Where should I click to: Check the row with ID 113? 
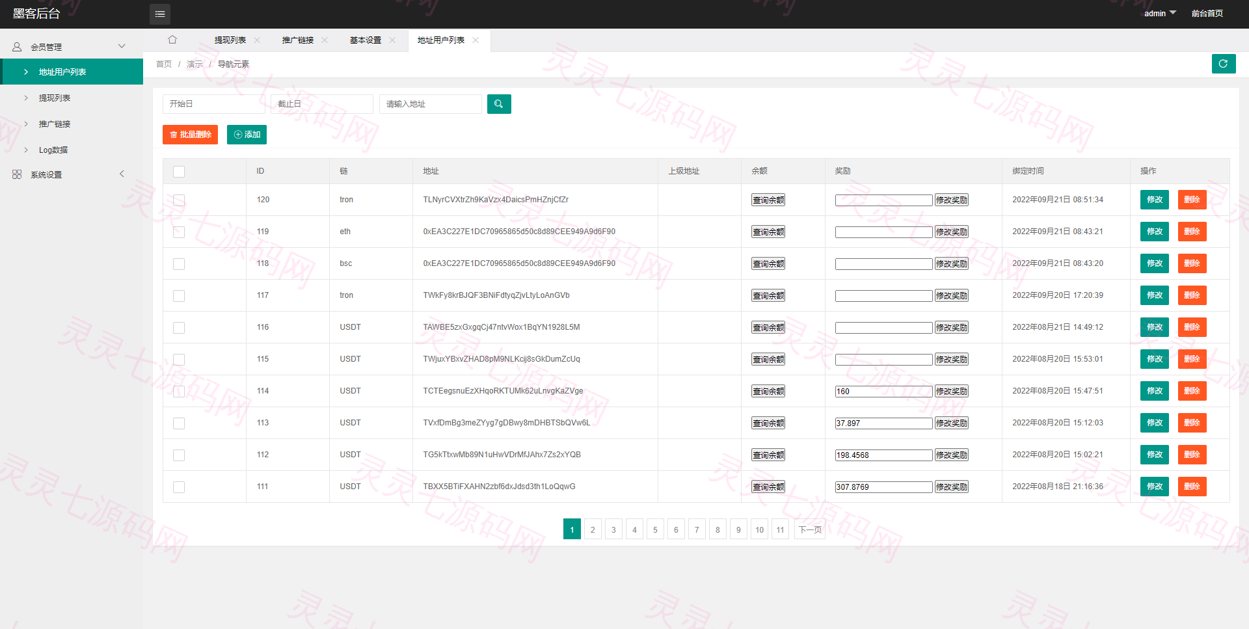179,423
